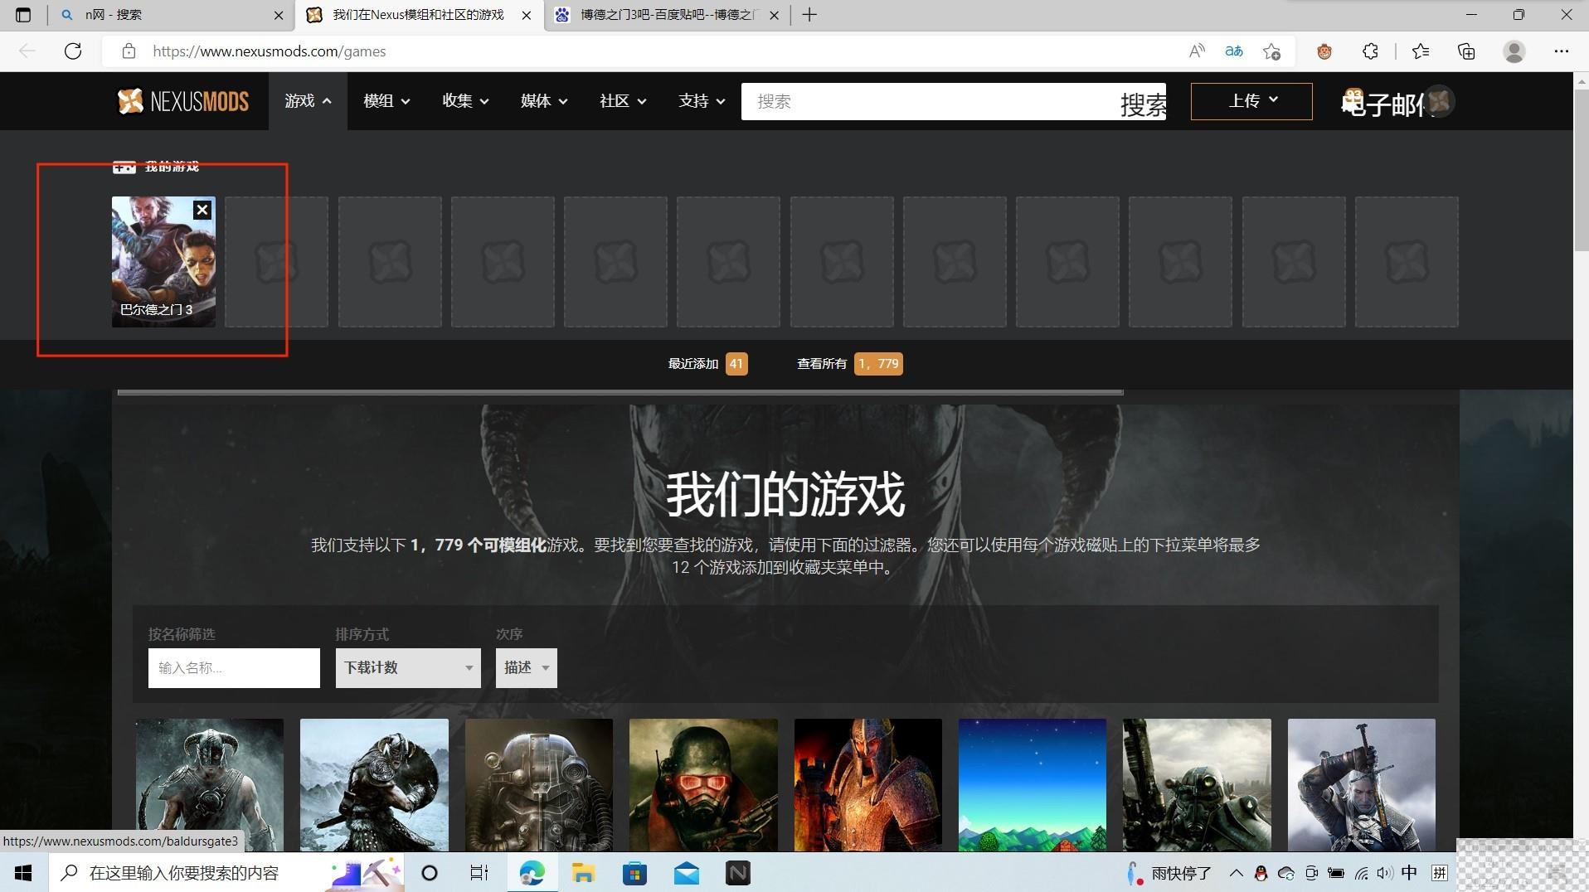
Task: Click the 输入名称 filter field
Action: click(x=234, y=668)
